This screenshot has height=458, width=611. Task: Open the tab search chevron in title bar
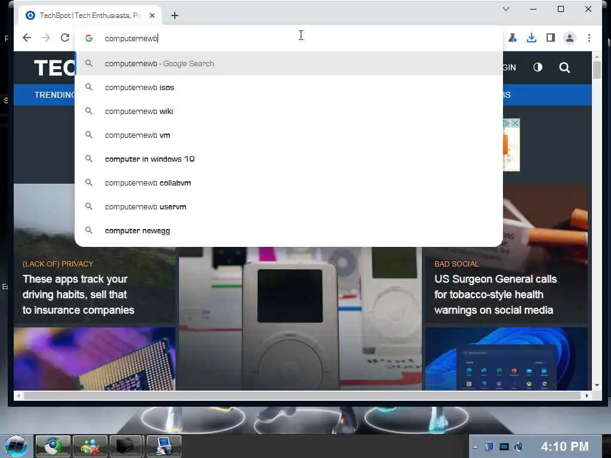click(506, 9)
